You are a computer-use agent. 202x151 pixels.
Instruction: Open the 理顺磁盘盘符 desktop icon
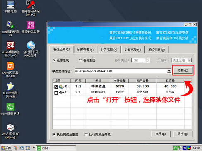[31, 27]
